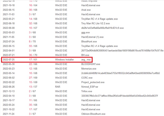The image size is (164, 116).
Task: Click the 2022-07-25 date cell
Action: [x=9, y=60]
